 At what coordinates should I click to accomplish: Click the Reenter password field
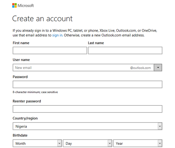pos(87,109)
